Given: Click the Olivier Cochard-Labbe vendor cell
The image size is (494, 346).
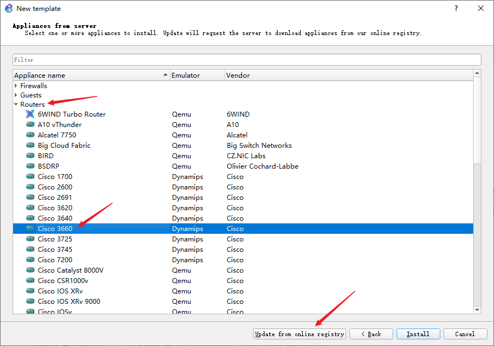Looking at the screenshot, I should tap(262, 166).
